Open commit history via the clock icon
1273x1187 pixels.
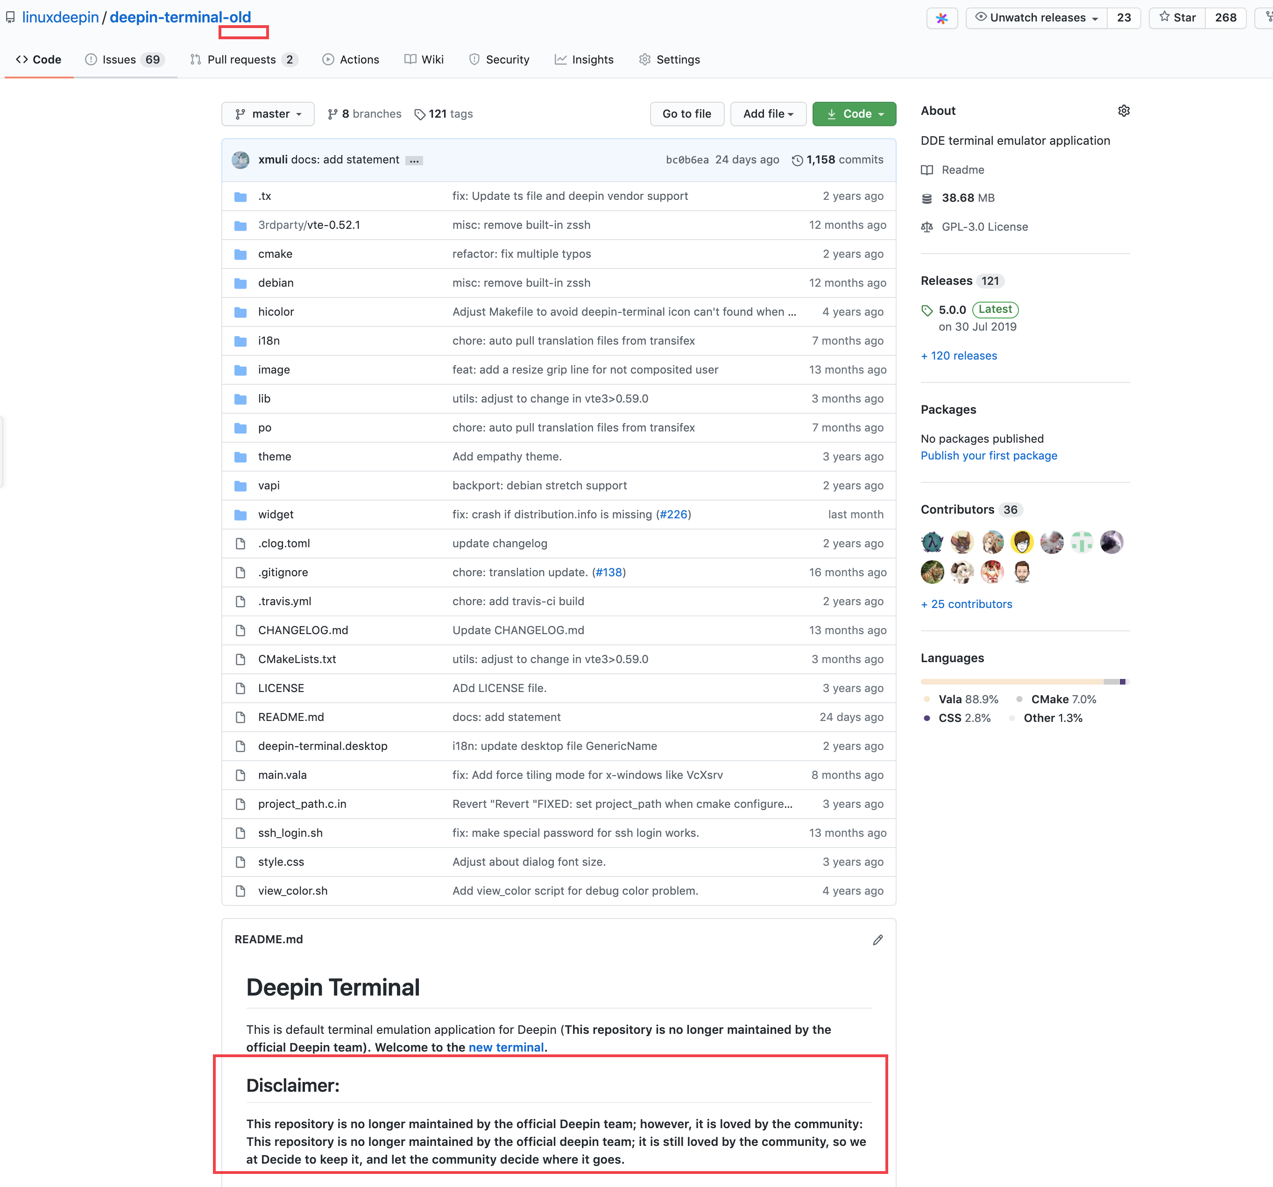pyautogui.click(x=797, y=160)
